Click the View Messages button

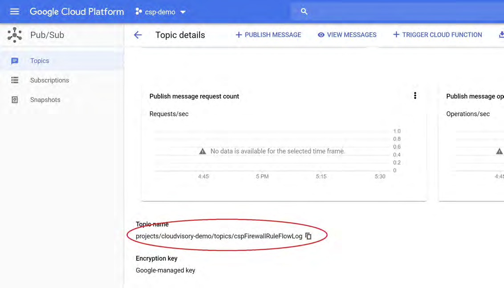(x=347, y=35)
